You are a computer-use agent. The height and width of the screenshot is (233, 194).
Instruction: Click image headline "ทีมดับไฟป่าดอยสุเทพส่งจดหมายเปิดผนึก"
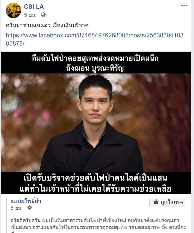tap(95, 58)
